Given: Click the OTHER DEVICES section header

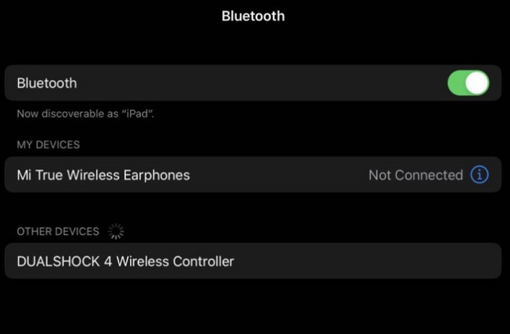Looking at the screenshot, I should point(58,231).
